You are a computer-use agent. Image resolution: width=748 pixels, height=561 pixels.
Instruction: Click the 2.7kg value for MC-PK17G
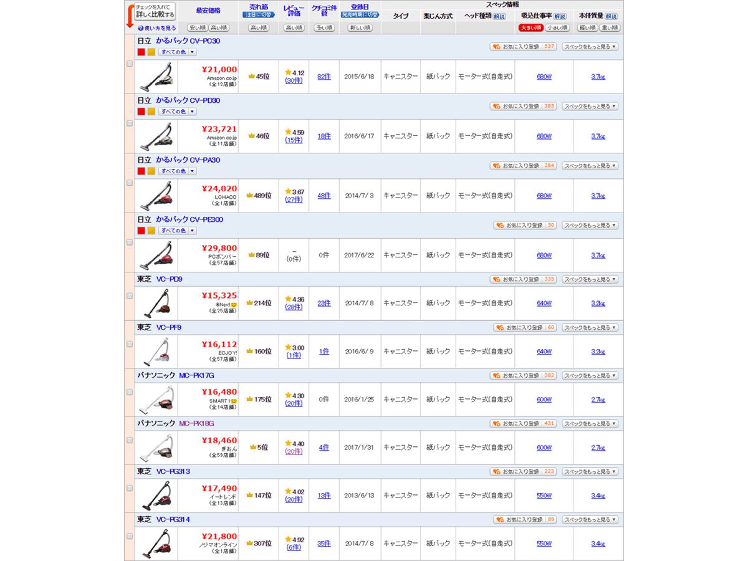[598, 400]
